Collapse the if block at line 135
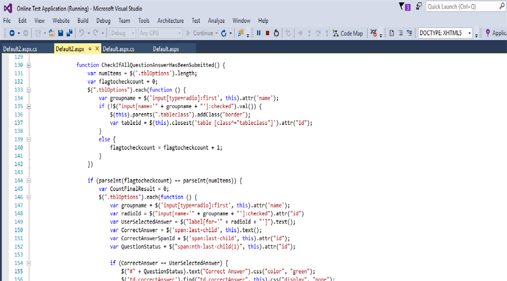Viewport: 507px width, 281px height. click(28, 107)
